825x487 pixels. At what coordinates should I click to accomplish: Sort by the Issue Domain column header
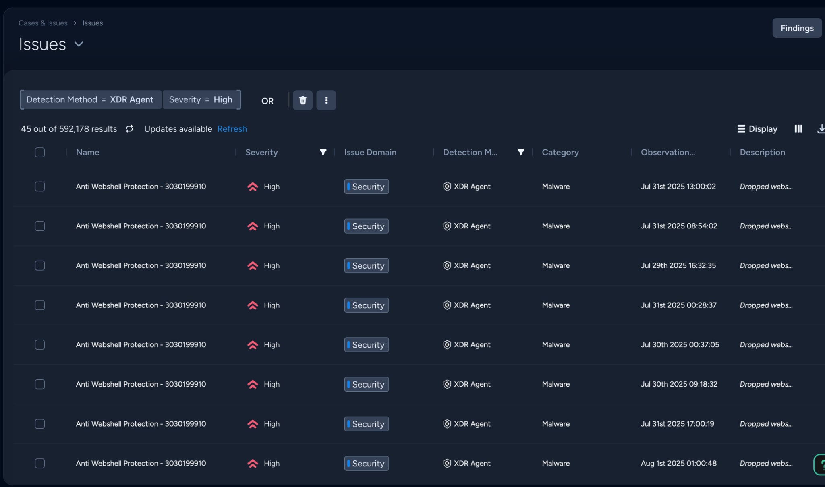[x=370, y=152]
